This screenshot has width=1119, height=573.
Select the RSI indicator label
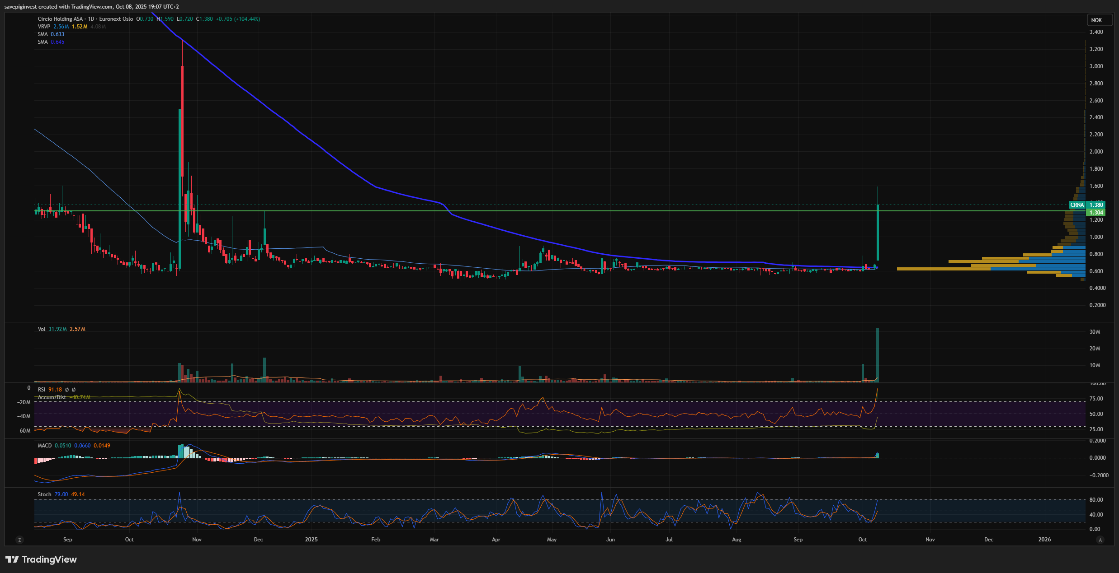41,390
